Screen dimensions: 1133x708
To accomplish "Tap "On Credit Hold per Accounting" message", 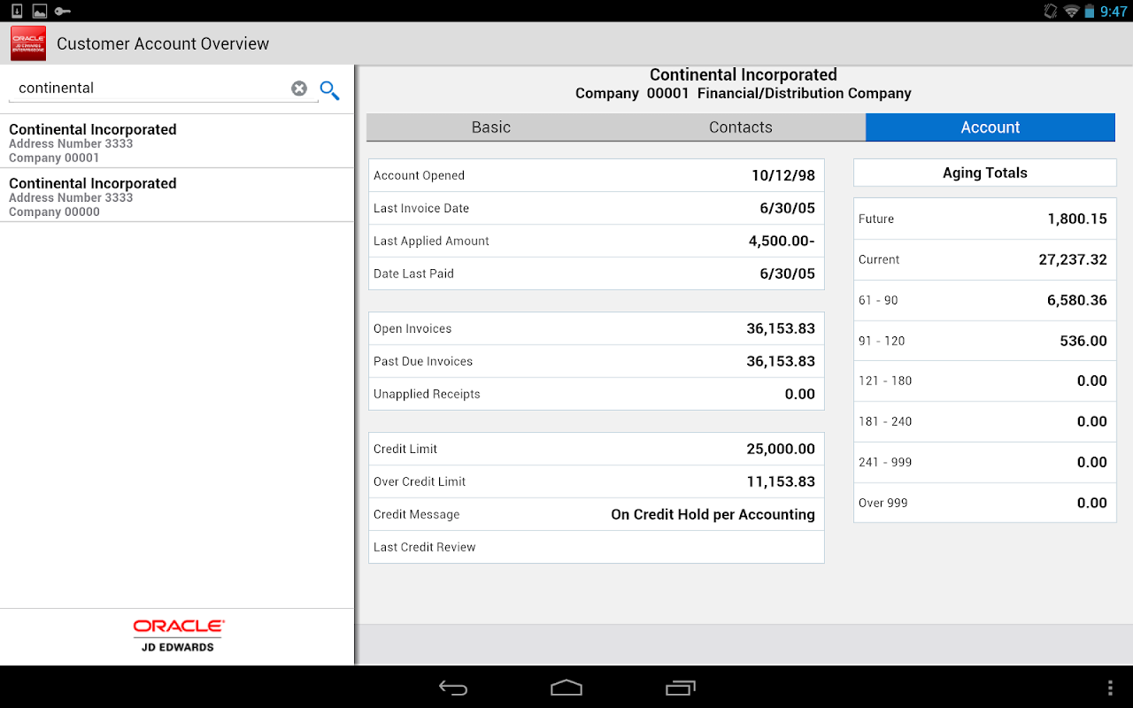I will [713, 514].
